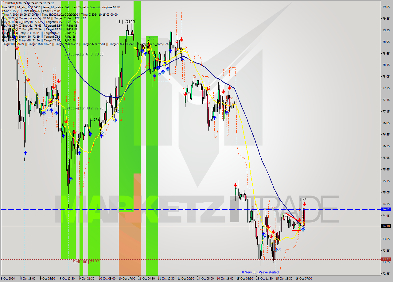Click the 78.05 price axis label
Viewport: 393px width, 282px height.
tap(386, 77)
